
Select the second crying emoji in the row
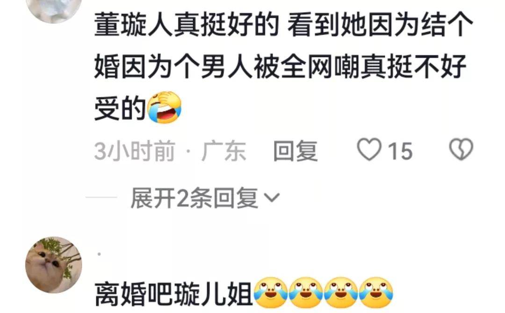(x=306, y=293)
